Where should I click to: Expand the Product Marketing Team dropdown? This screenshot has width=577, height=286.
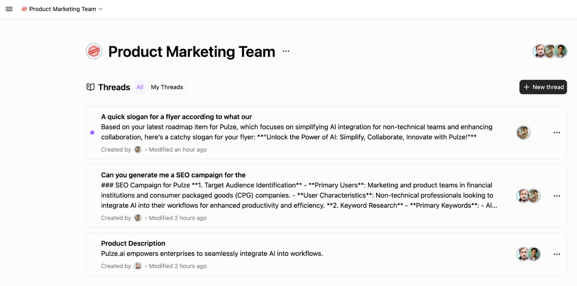pos(100,9)
